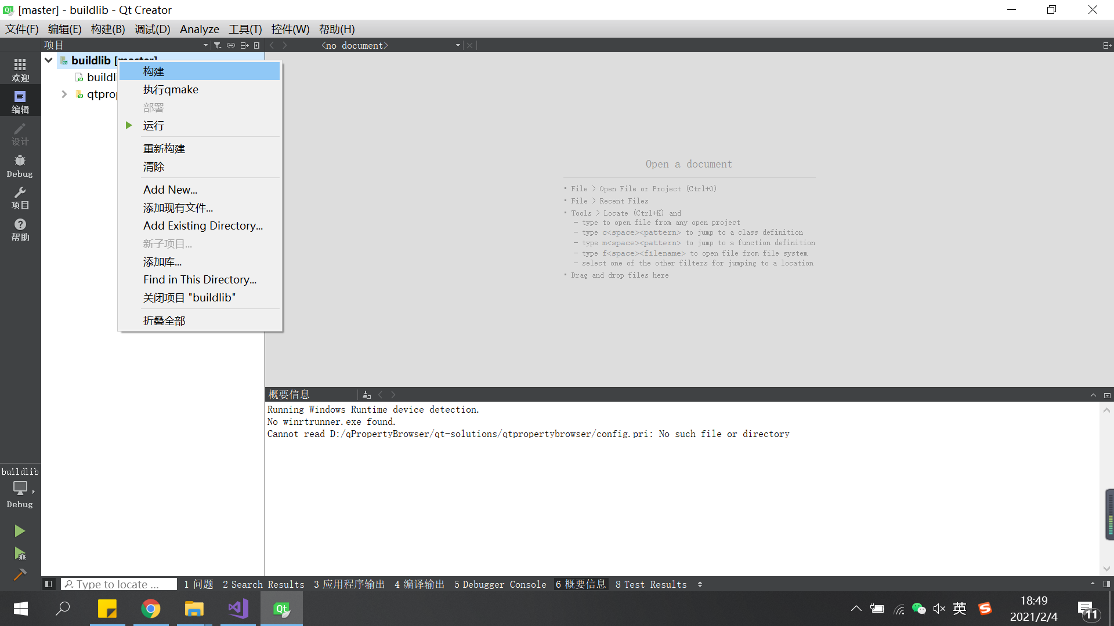Viewport: 1114px width, 626px height.
Task: Click the filter tree icon in Projects panel
Action: pyautogui.click(x=217, y=45)
